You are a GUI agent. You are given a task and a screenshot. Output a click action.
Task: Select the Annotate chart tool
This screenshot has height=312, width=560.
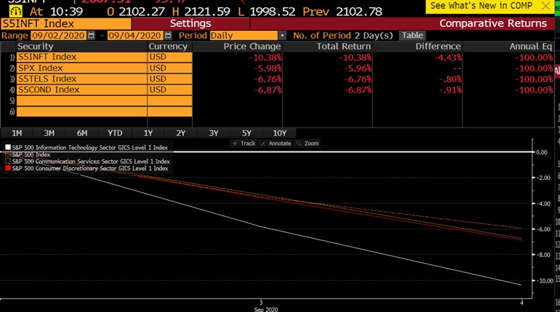pos(276,143)
